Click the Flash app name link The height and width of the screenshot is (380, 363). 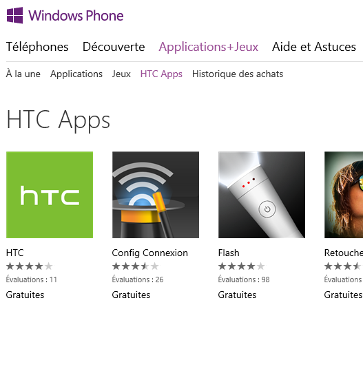pyautogui.click(x=229, y=253)
